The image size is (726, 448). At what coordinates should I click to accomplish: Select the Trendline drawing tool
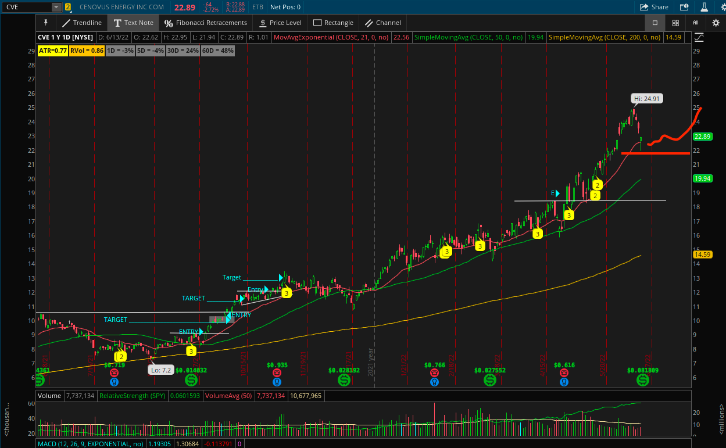tap(81, 23)
